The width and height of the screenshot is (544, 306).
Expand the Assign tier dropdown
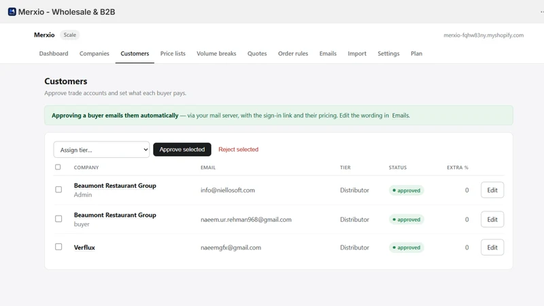101,150
